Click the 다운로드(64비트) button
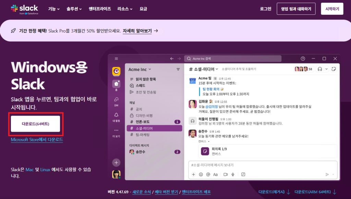The image size is (351, 199). click(35, 124)
